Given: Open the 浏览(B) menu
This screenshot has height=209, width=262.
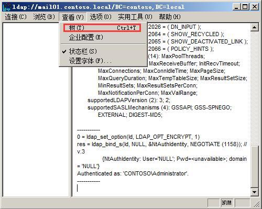Looking at the screenshot, I should 44,17.
